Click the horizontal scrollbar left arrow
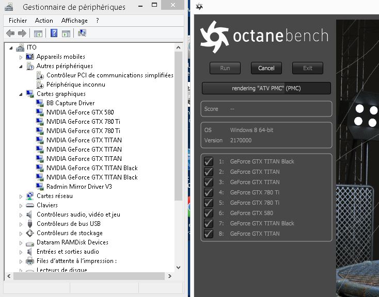Screen dimensions: 379x297 click(x=9, y=276)
